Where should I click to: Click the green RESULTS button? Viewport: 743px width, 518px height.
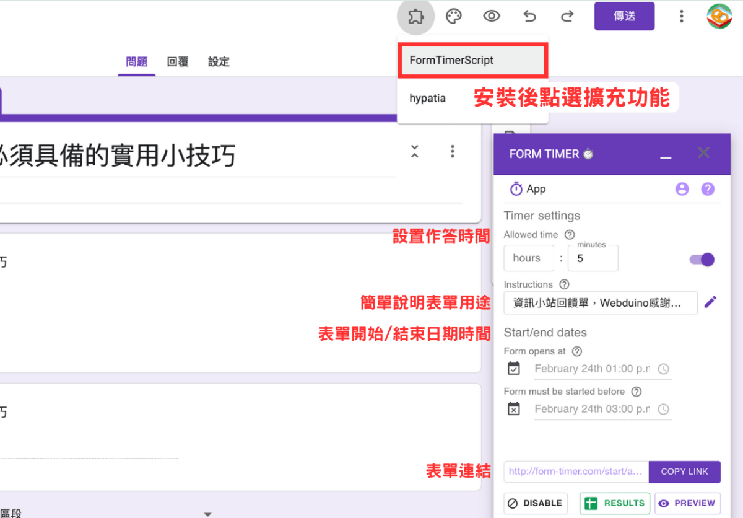615,503
